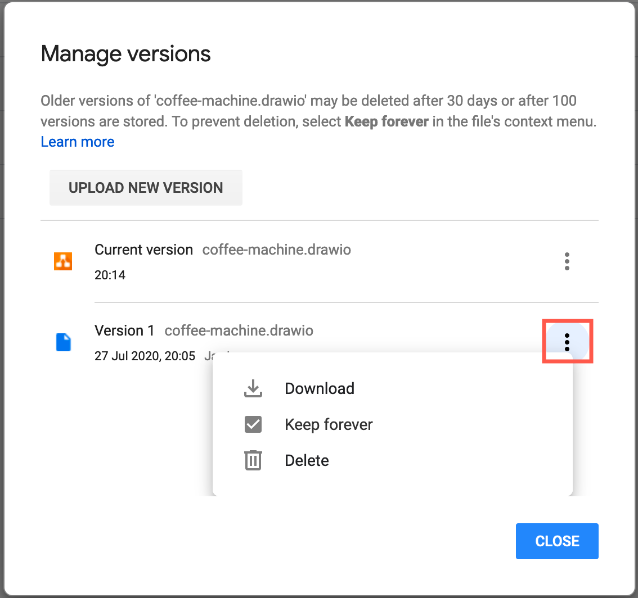This screenshot has width=638, height=598.
Task: Click the coffee-machine.drawio filename of Current version
Action: [276, 250]
